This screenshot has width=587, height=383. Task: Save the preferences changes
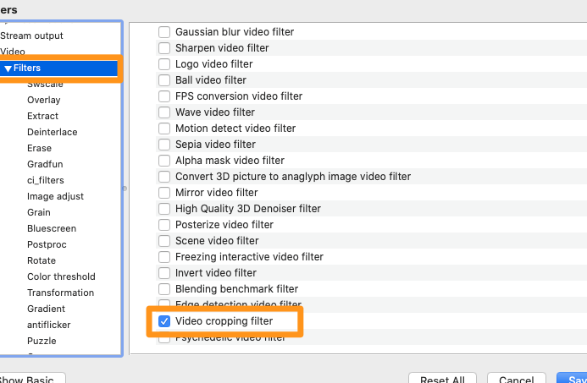click(572, 378)
